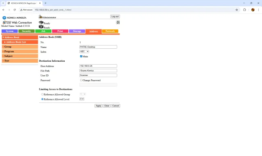Switch to the Network tab

tap(110, 31)
